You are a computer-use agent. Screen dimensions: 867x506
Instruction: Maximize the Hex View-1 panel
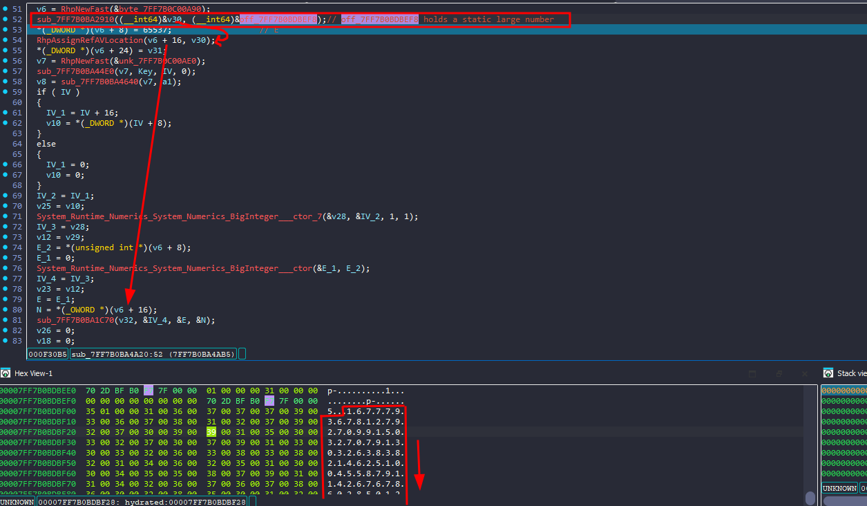753,373
